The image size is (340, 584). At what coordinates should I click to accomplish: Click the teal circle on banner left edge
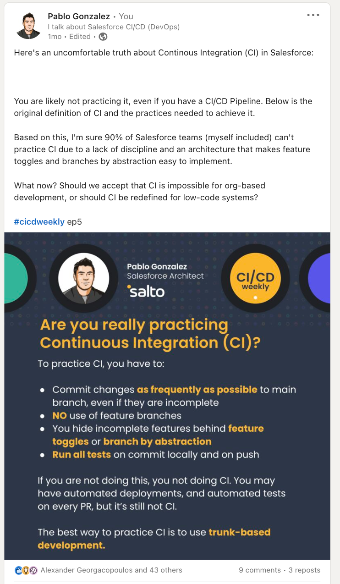click(x=16, y=278)
